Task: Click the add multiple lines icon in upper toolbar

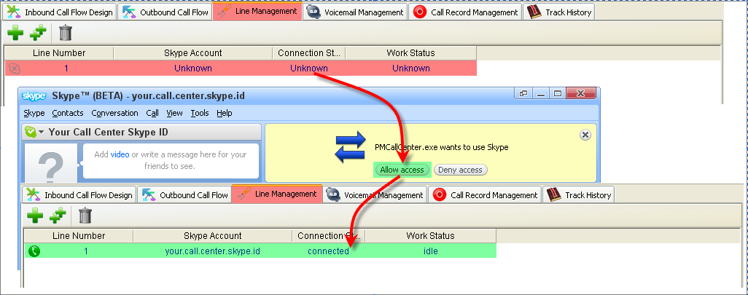Action: [38, 33]
